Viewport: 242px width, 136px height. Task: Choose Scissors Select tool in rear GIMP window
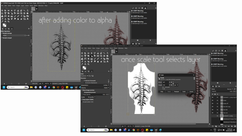(x=18, y=11)
